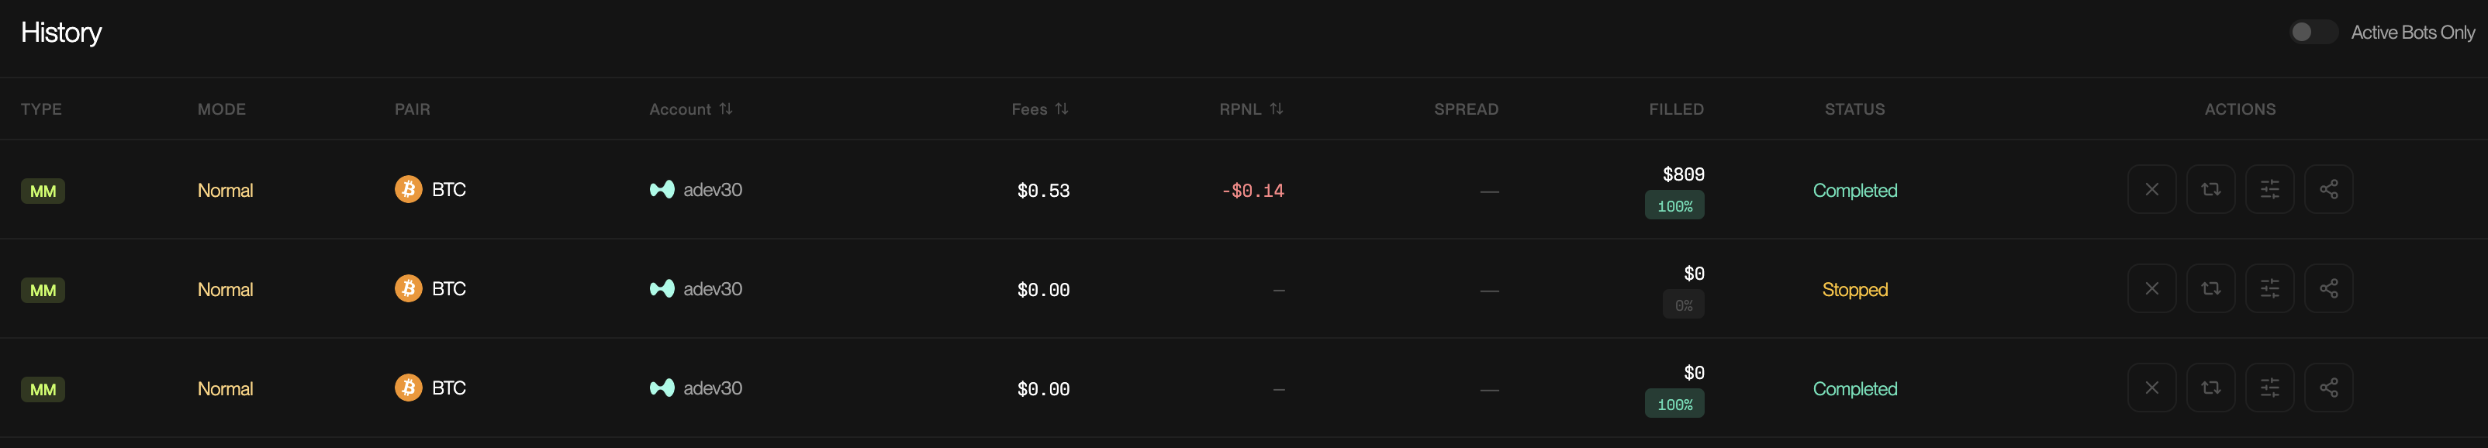Rerun the last completed bot via repeat icon
The width and height of the screenshot is (2488, 448).
pos(2210,388)
